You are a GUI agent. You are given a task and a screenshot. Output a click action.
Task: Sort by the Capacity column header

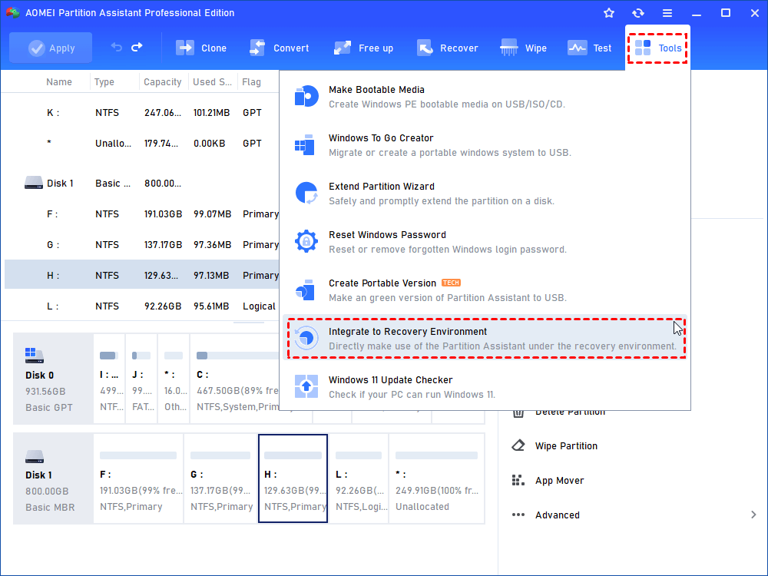pos(163,82)
